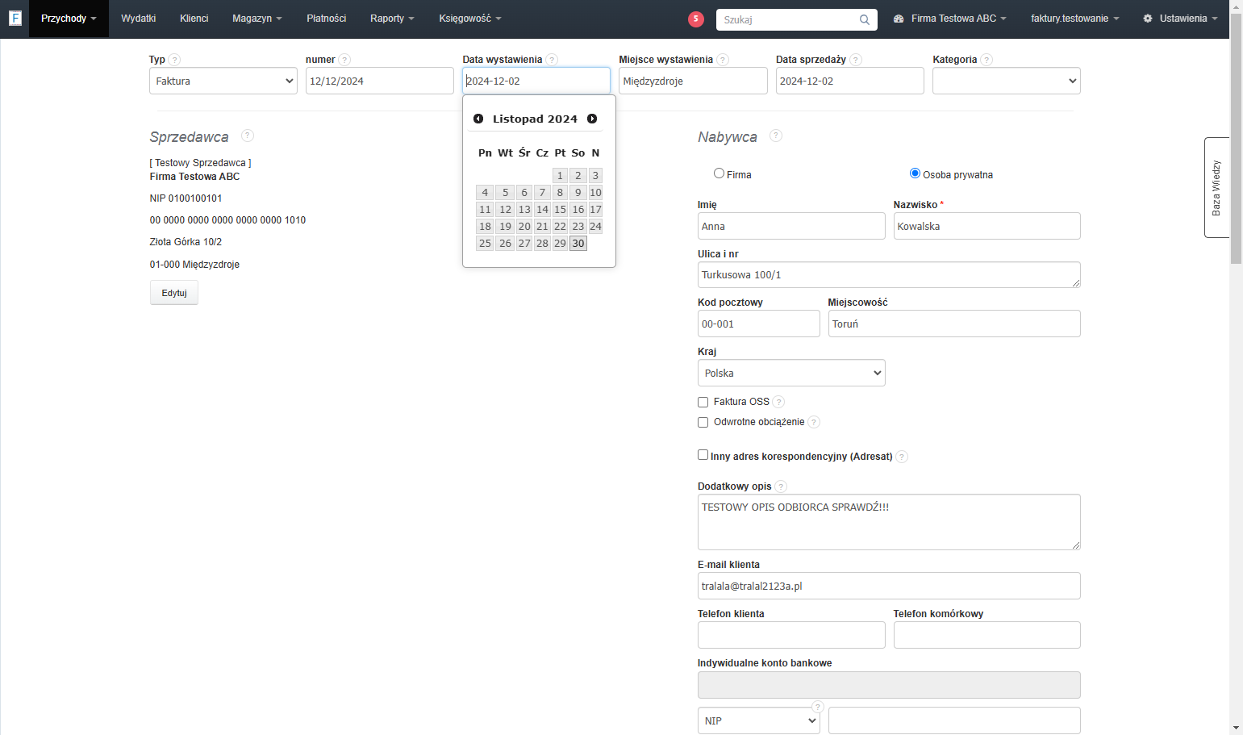
Task: Expand the Firma Testowa ABC account menu
Action: [949, 19]
